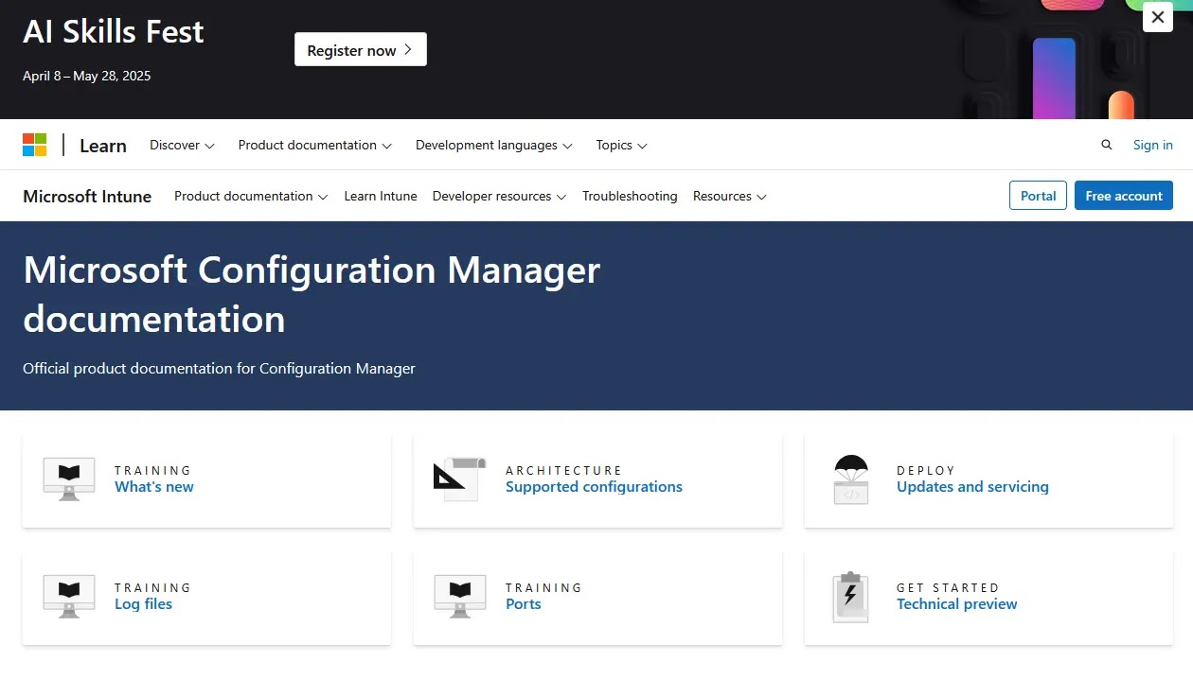Screen dimensions: 1193x679
Task: Click the Microsoft Configuration Manager documentation heading
Action: [x=312, y=294]
